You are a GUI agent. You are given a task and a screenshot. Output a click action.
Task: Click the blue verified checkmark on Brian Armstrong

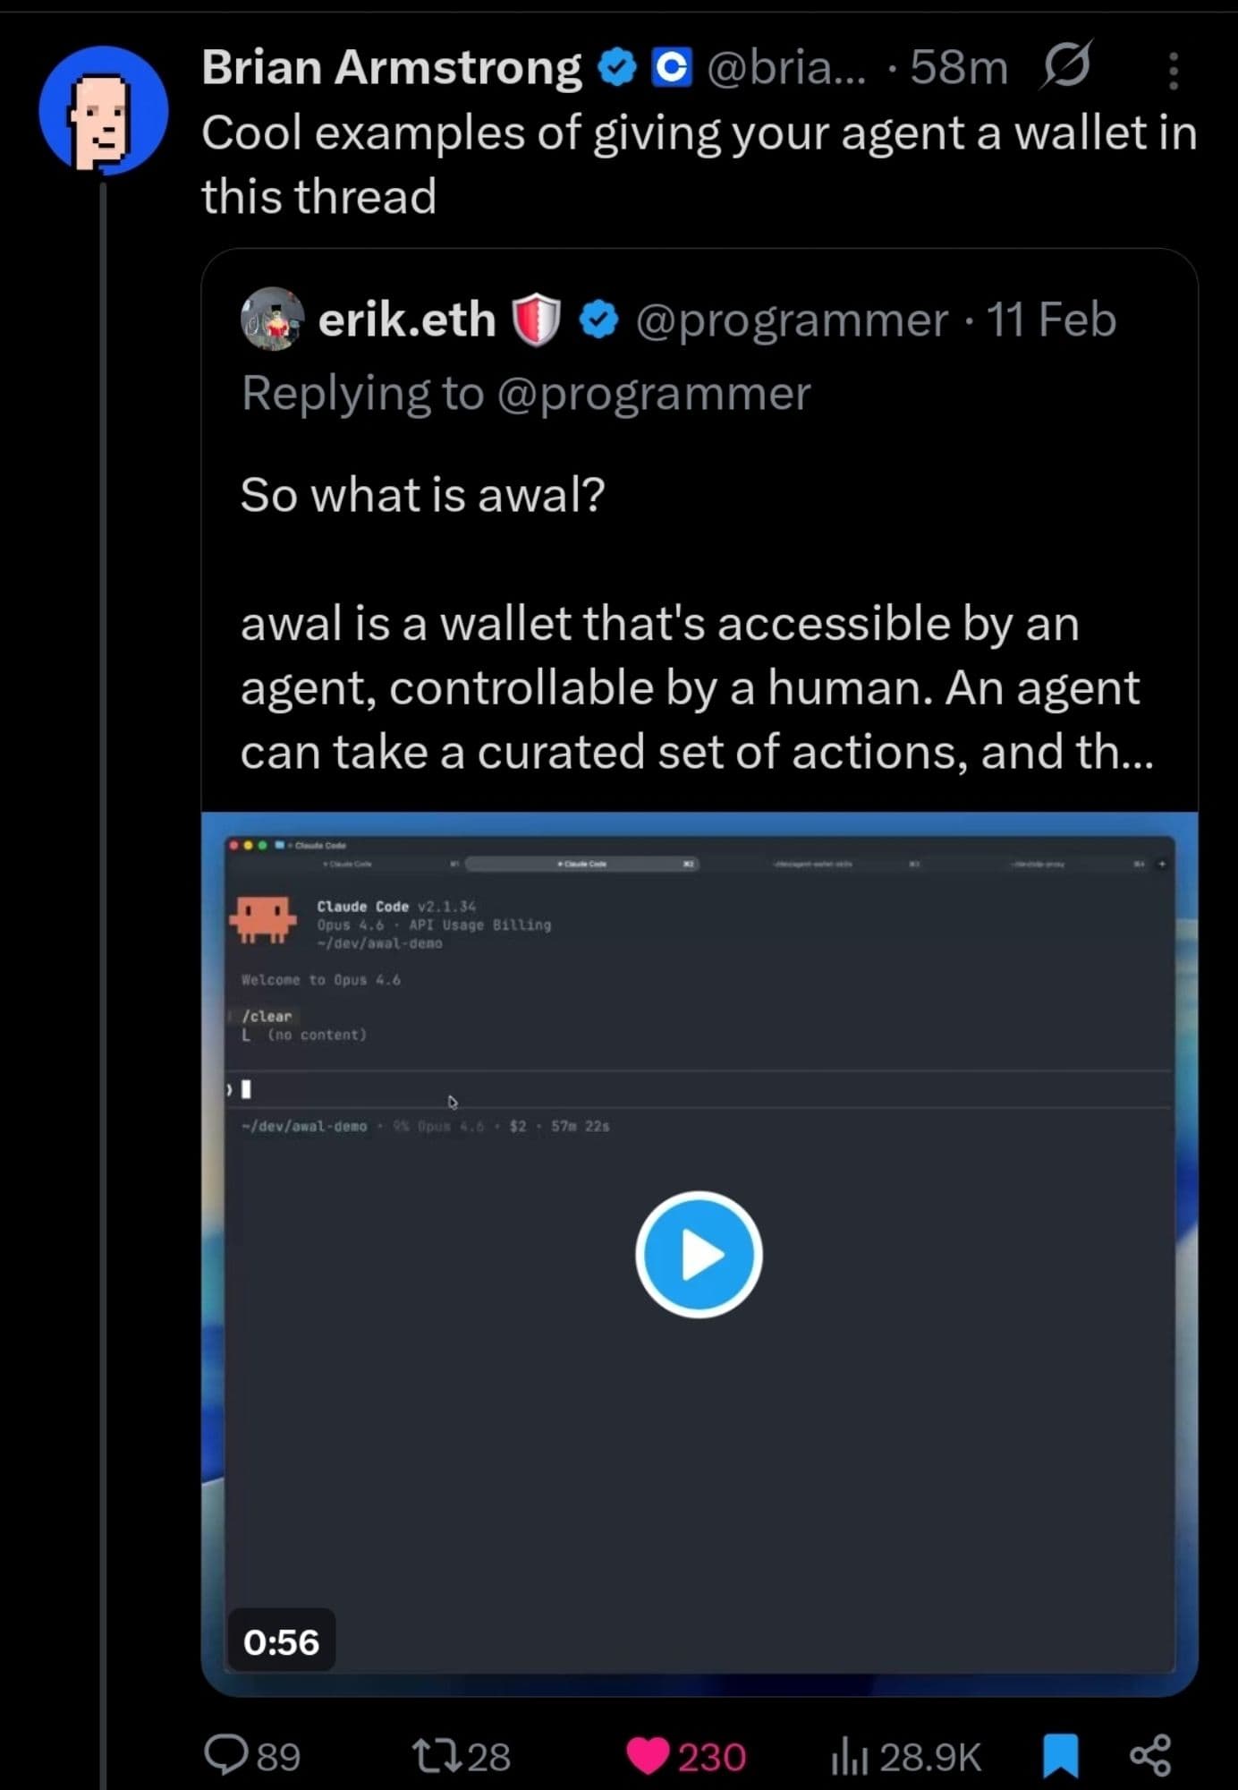617,65
